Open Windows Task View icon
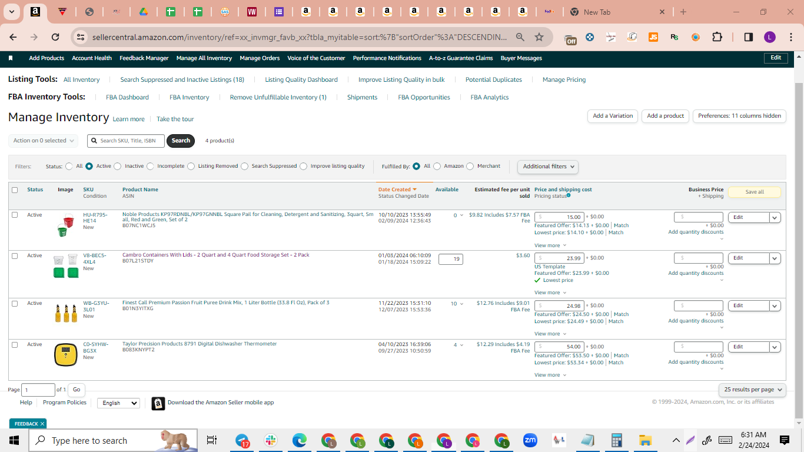The height and width of the screenshot is (452, 804). pos(212,440)
